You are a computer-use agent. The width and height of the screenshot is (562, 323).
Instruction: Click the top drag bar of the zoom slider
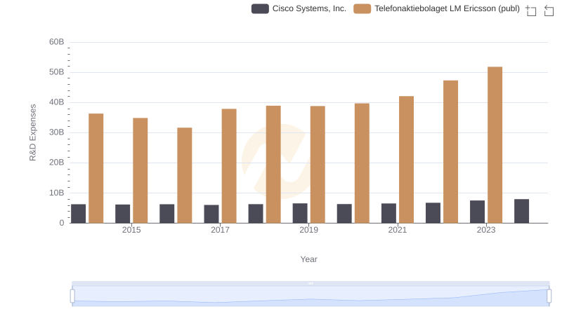tap(311, 283)
